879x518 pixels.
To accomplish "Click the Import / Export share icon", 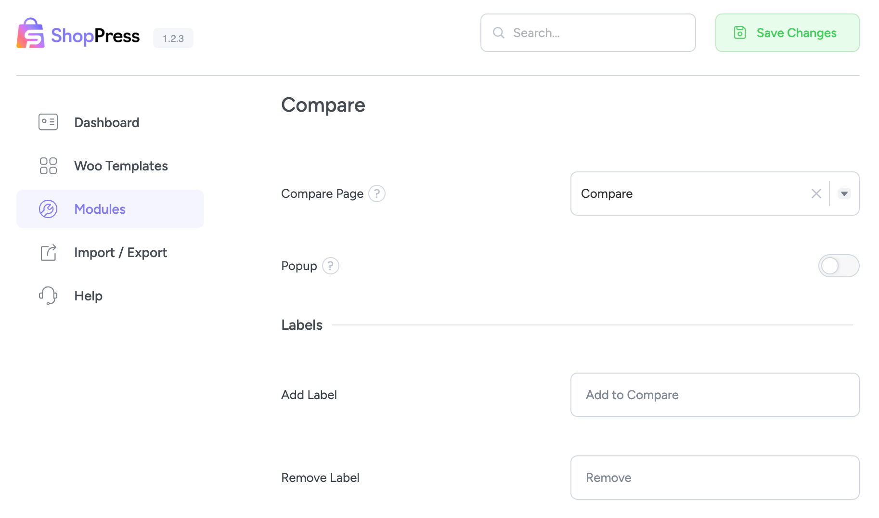I will [x=48, y=252].
